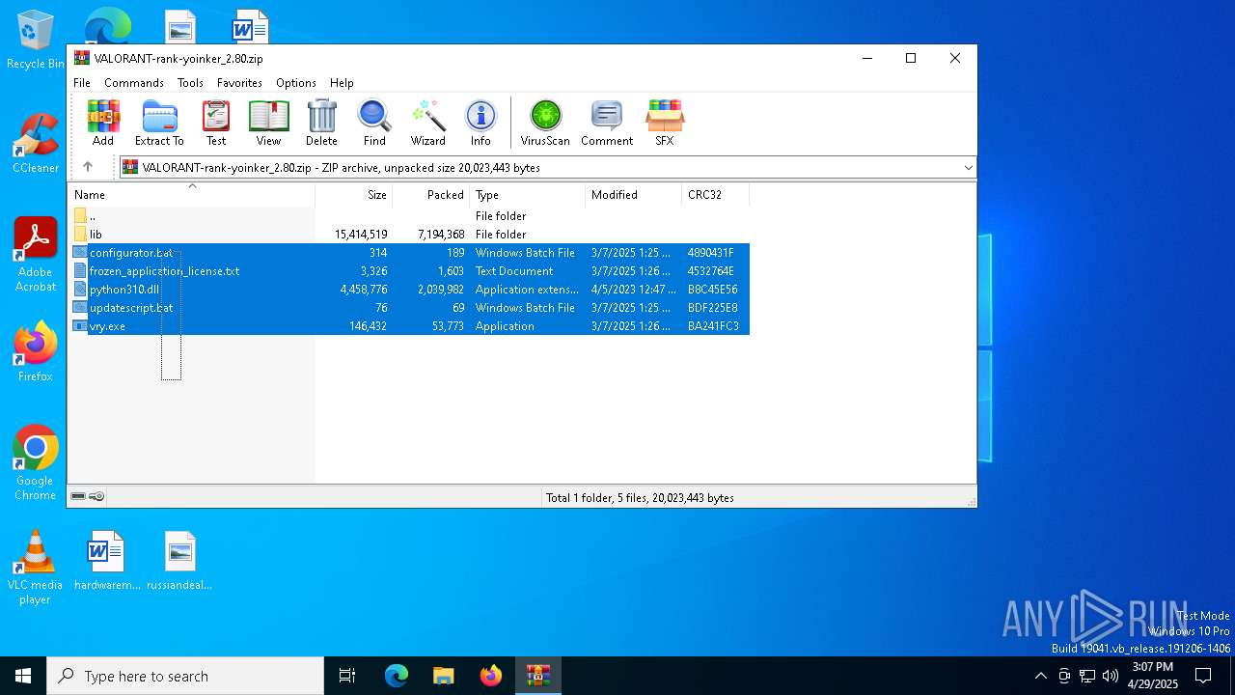This screenshot has width=1235, height=695.
Task: Select vry.exe application file
Action: point(410,326)
